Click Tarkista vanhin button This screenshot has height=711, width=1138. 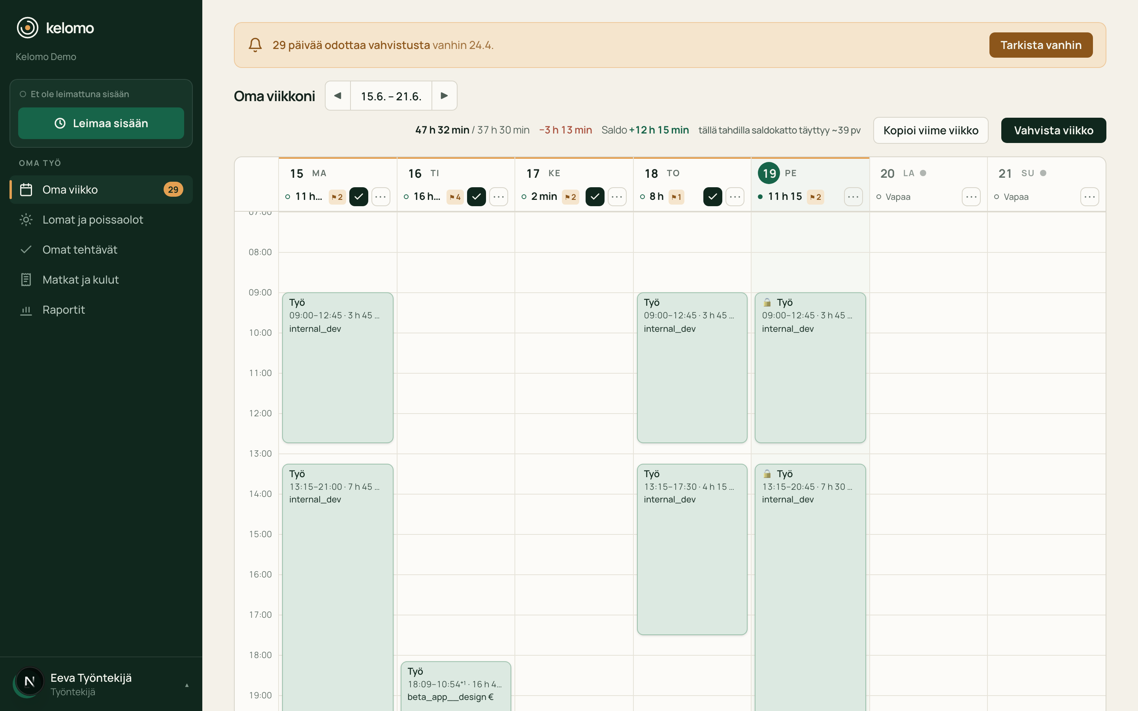tap(1041, 45)
